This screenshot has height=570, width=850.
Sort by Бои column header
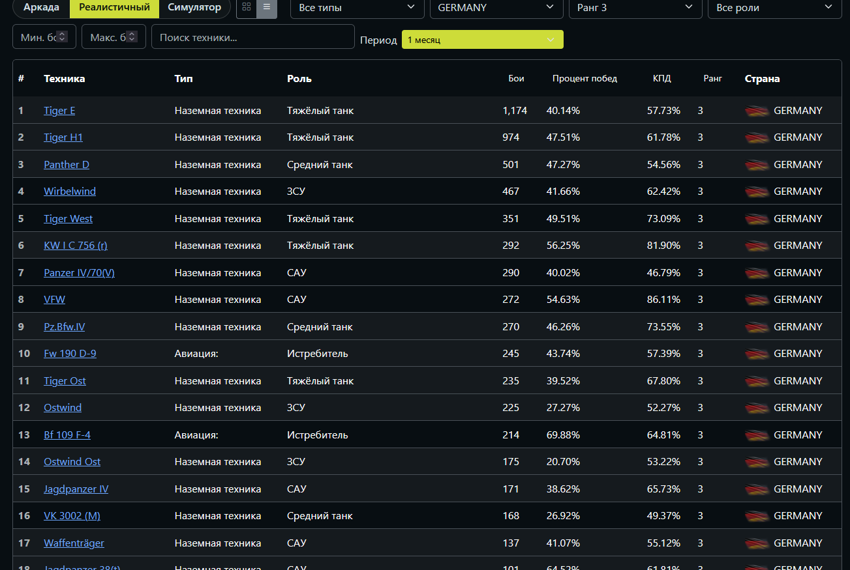pyautogui.click(x=516, y=79)
